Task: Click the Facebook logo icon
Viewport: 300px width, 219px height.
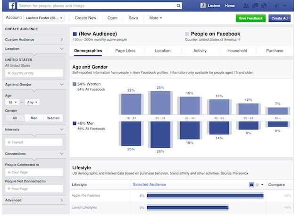Action: tap(12, 6)
